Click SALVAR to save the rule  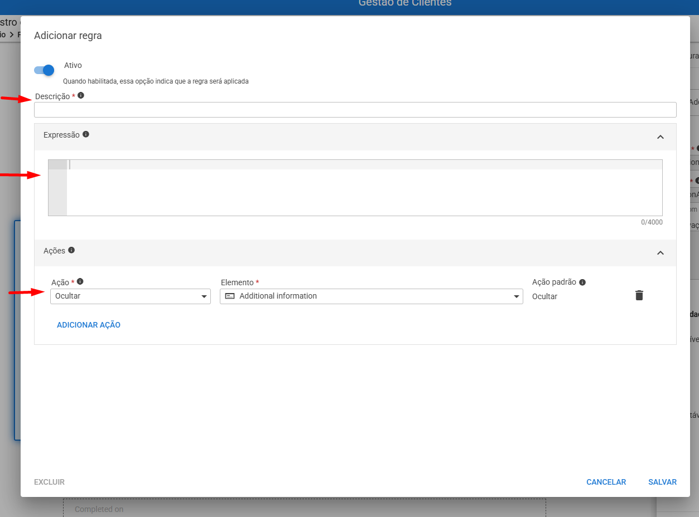(662, 482)
